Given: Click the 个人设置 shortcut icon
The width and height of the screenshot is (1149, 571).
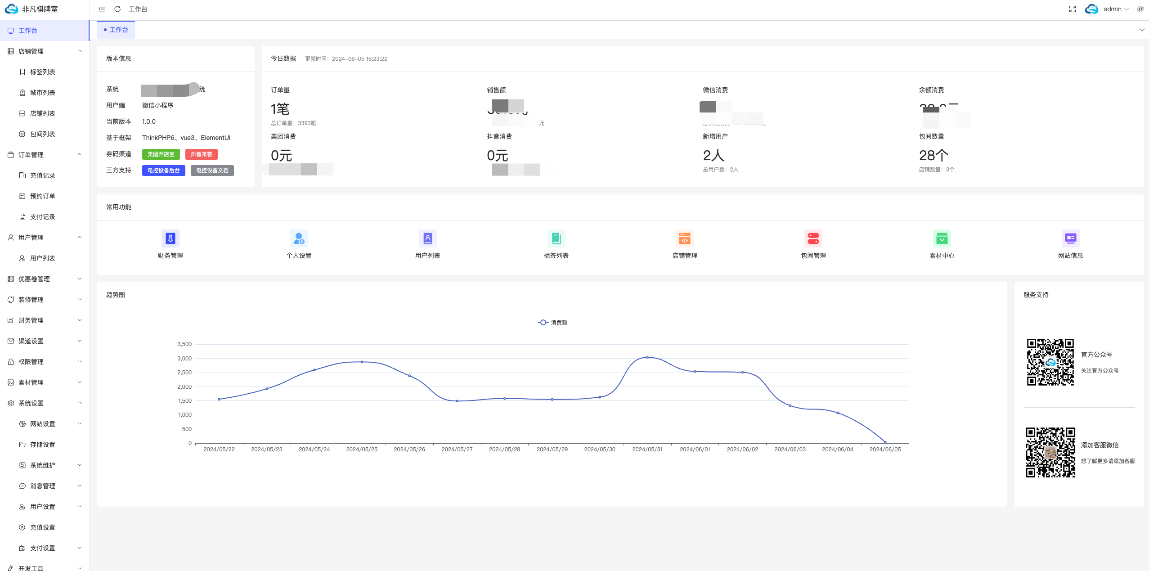Looking at the screenshot, I should [299, 238].
